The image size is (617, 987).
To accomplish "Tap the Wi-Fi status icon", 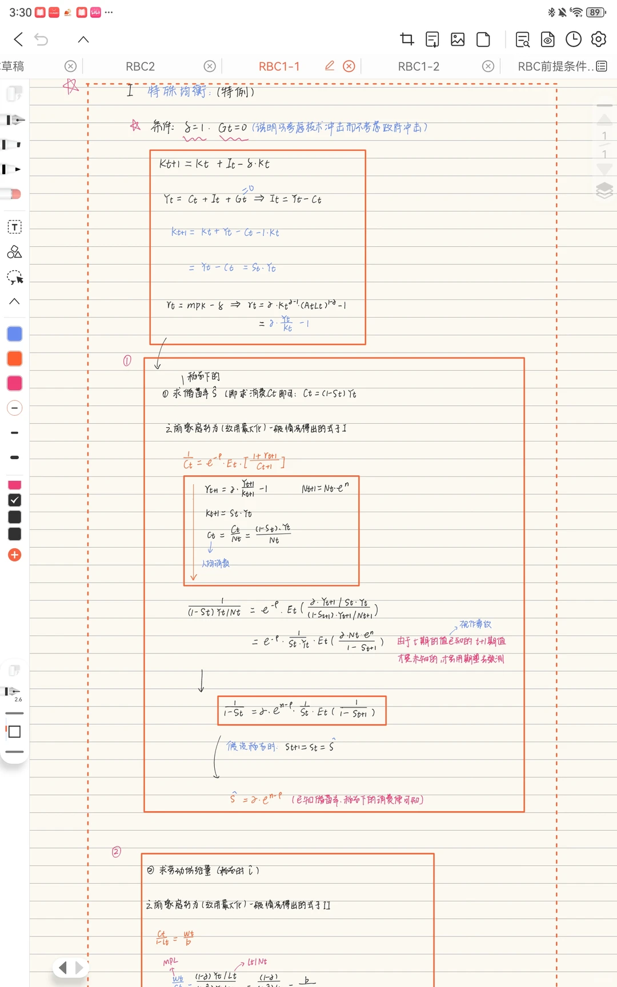I will [x=576, y=12].
